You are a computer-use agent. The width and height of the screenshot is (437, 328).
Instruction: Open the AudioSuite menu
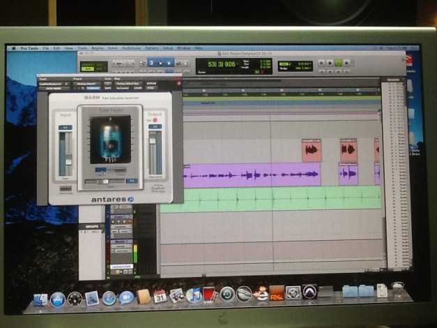tap(131, 48)
